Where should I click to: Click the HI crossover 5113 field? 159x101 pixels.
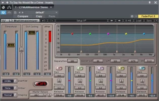(149, 61)
